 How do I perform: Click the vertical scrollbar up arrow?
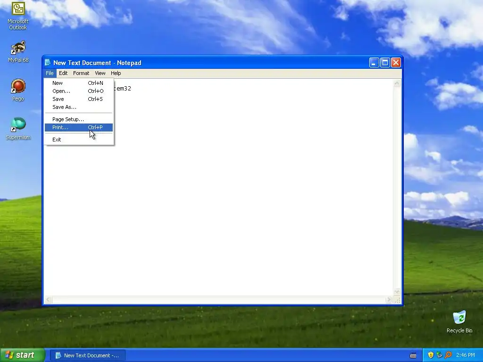pos(397,83)
